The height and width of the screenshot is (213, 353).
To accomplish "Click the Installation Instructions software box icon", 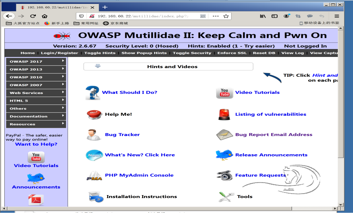I will click(x=96, y=197).
